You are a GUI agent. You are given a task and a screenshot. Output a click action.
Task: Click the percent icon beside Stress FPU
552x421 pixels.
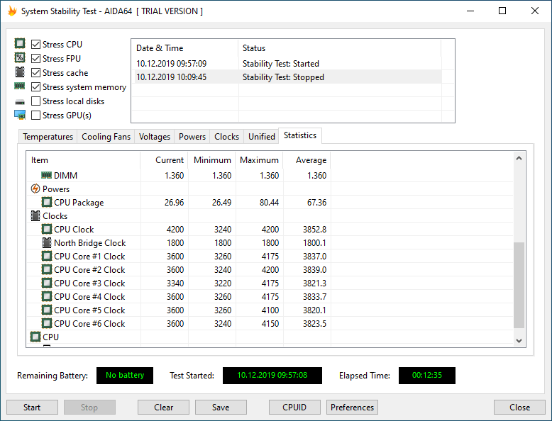point(20,57)
